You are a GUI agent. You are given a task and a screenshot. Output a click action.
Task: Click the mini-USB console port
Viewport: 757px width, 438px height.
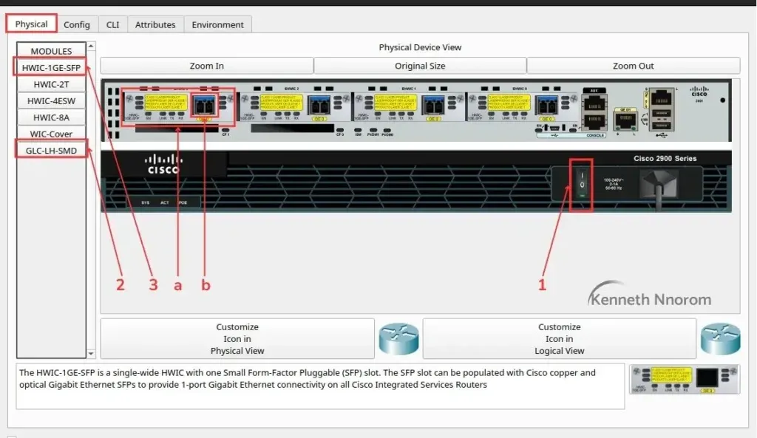[554, 128]
